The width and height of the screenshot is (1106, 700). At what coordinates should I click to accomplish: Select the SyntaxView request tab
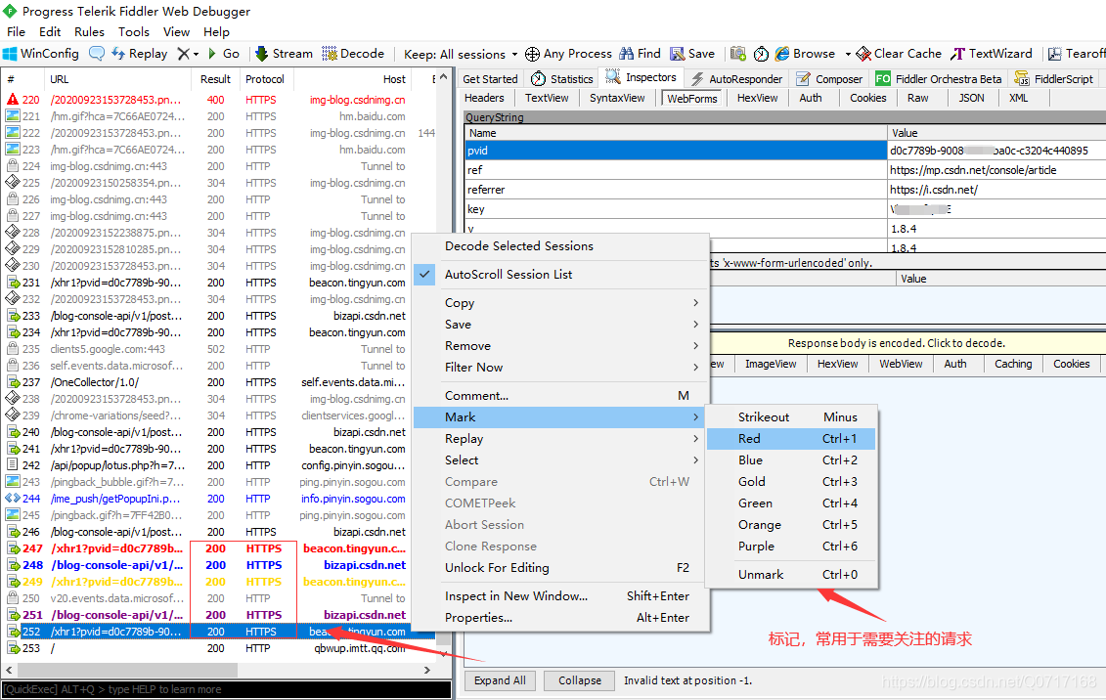coord(617,98)
